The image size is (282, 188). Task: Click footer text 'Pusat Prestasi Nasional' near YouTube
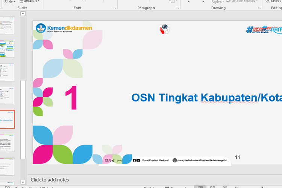[x=155, y=160]
